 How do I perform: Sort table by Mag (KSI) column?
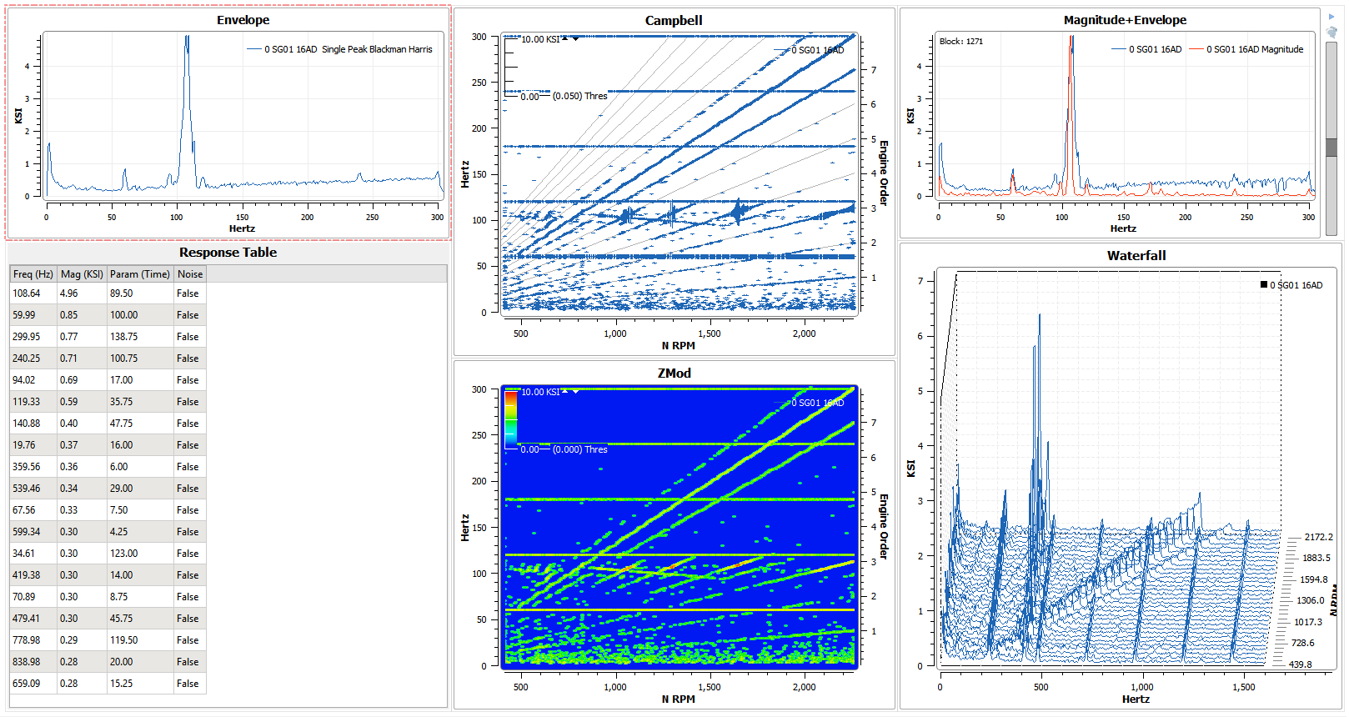tap(82, 274)
